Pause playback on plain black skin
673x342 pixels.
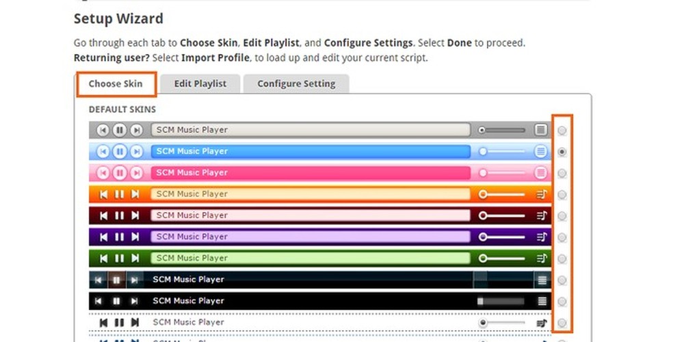(116, 301)
